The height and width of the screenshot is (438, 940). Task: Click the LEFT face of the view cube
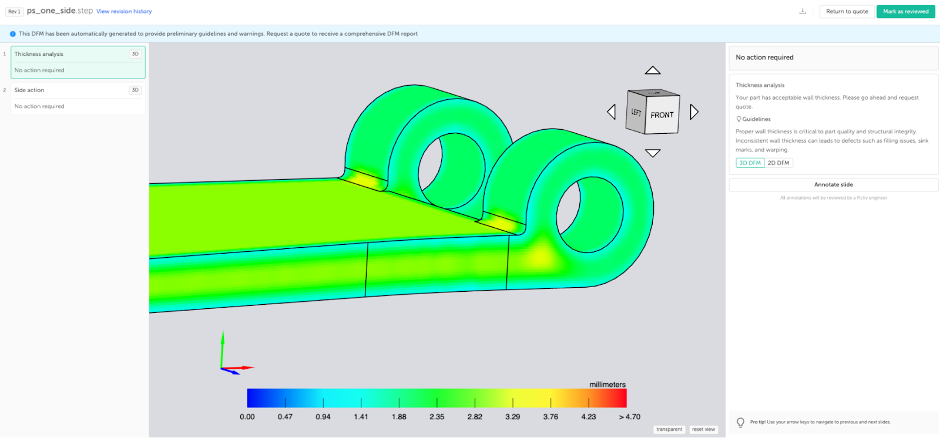tap(636, 112)
